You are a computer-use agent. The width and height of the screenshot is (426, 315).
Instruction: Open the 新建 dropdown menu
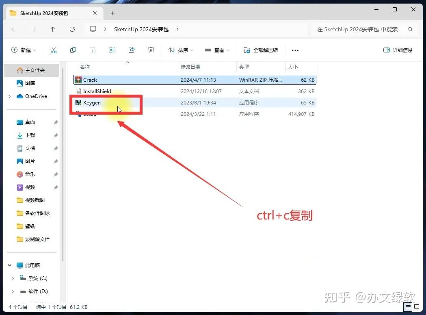coord(24,50)
